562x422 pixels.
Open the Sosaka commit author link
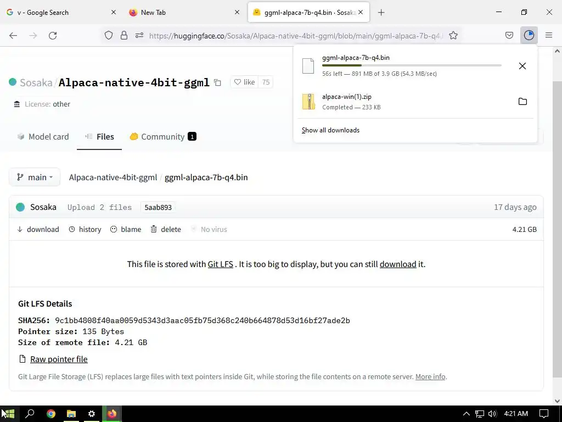click(x=43, y=207)
